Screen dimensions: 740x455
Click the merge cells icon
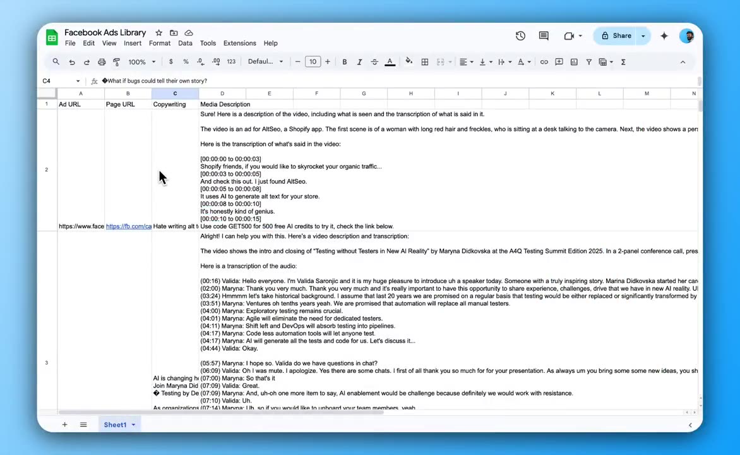[440, 62]
